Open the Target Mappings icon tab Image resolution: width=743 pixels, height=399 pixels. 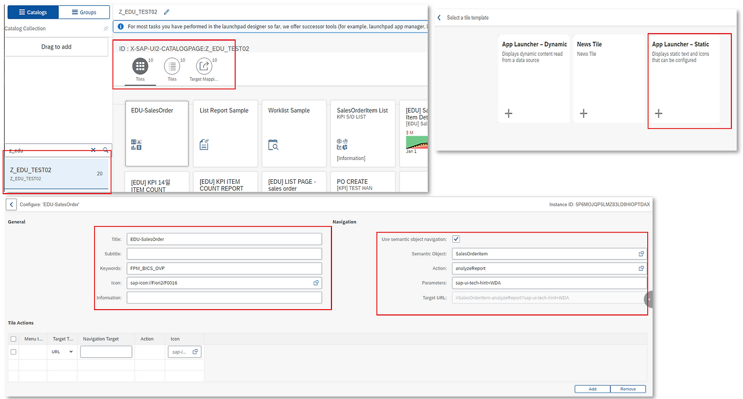tap(204, 66)
